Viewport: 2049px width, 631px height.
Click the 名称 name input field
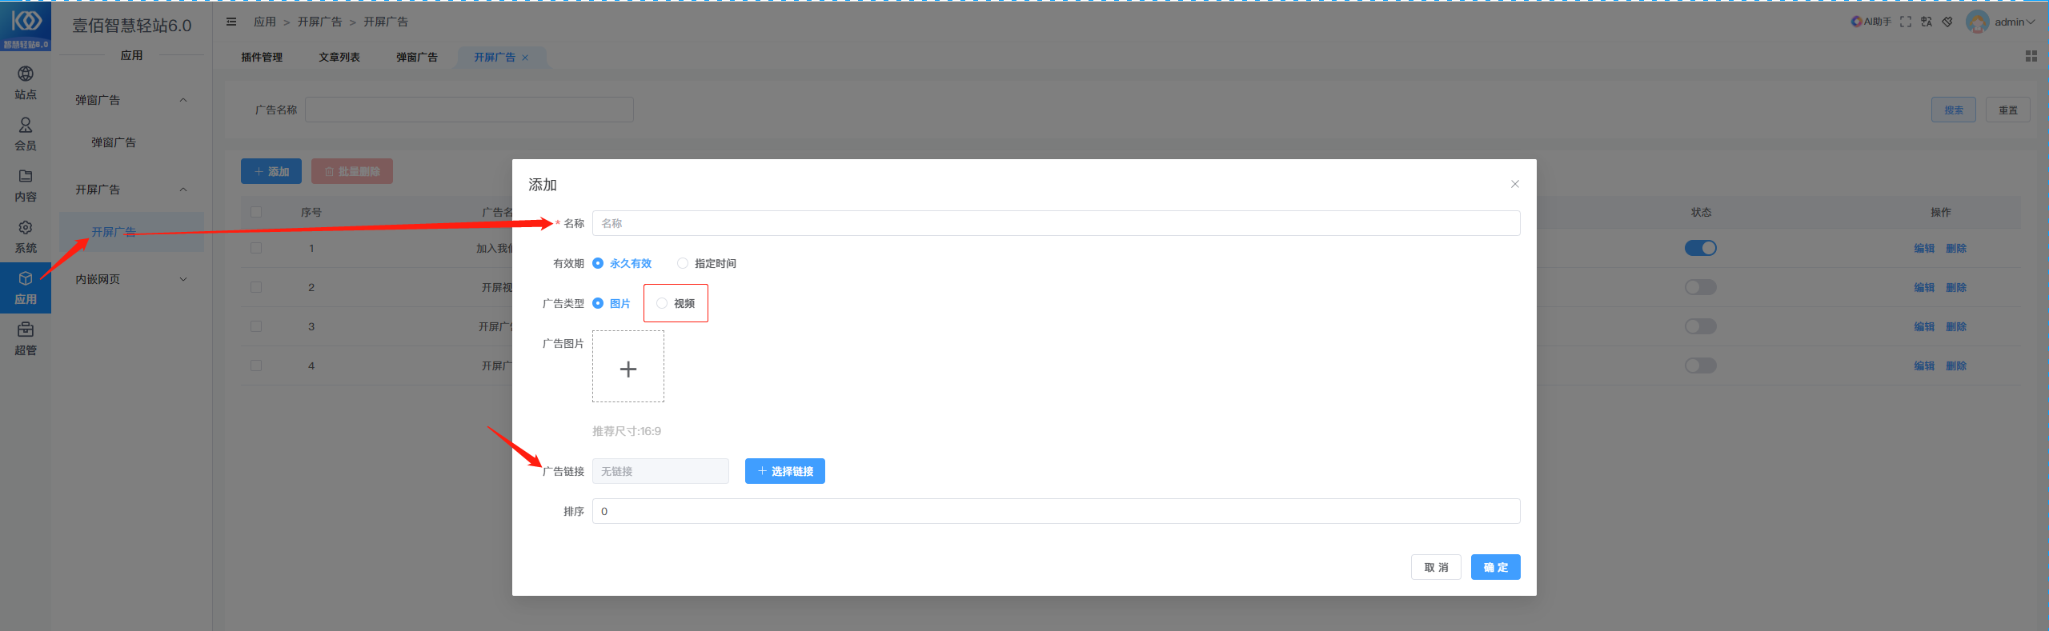(x=1057, y=223)
